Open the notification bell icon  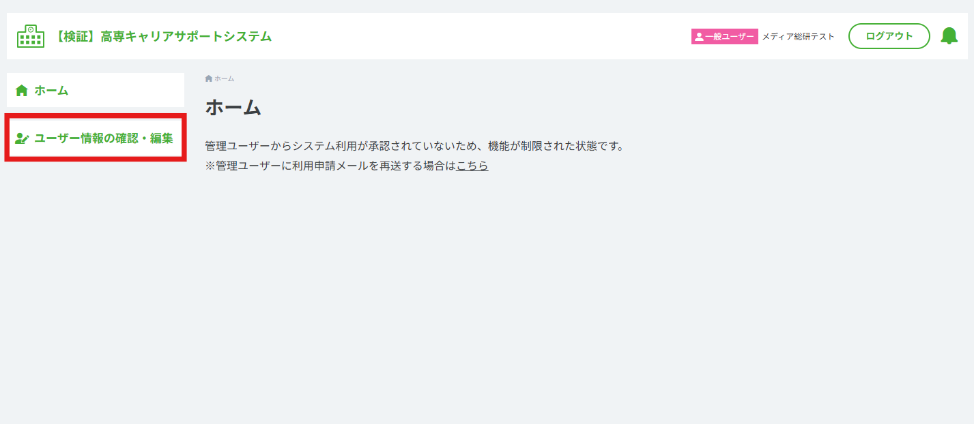coord(949,36)
